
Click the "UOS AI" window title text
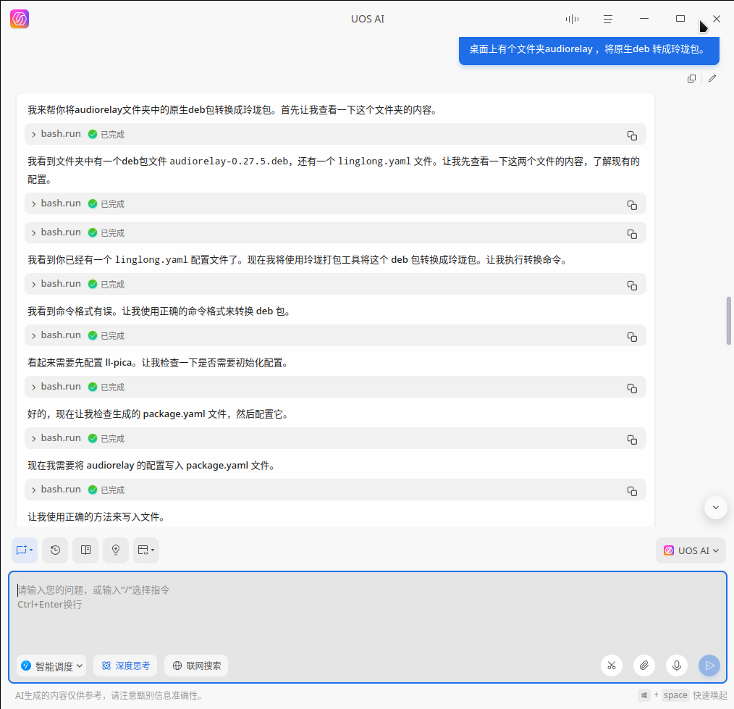pos(368,20)
